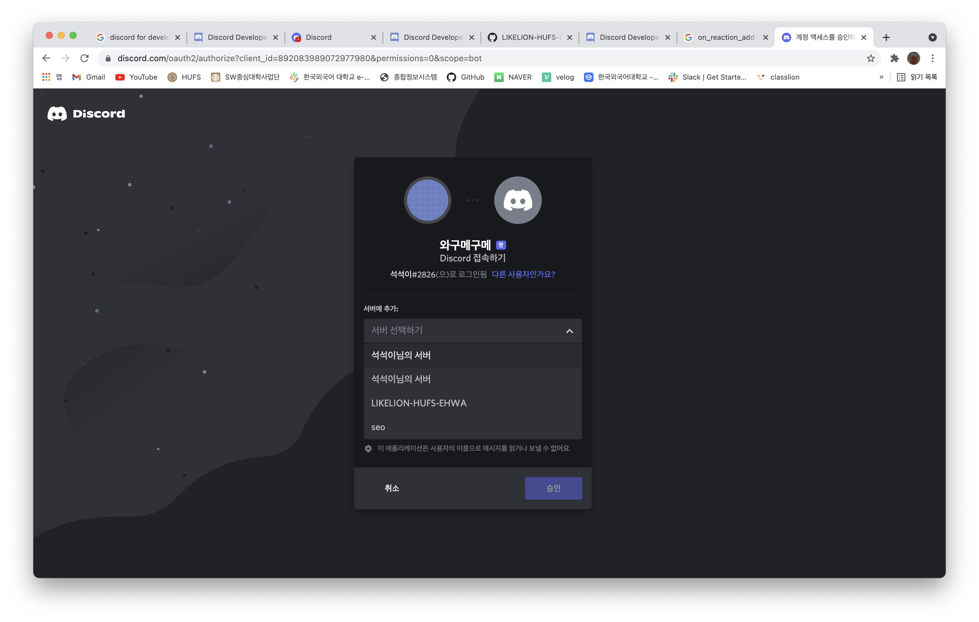Click the 봇 badge next to bot name

pos(501,245)
